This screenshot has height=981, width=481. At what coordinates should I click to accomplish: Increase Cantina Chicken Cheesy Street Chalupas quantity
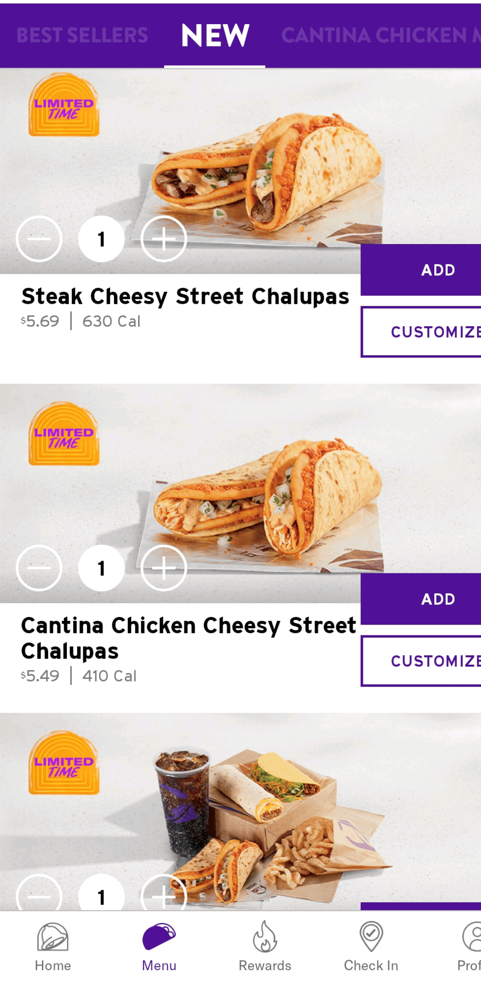[163, 568]
